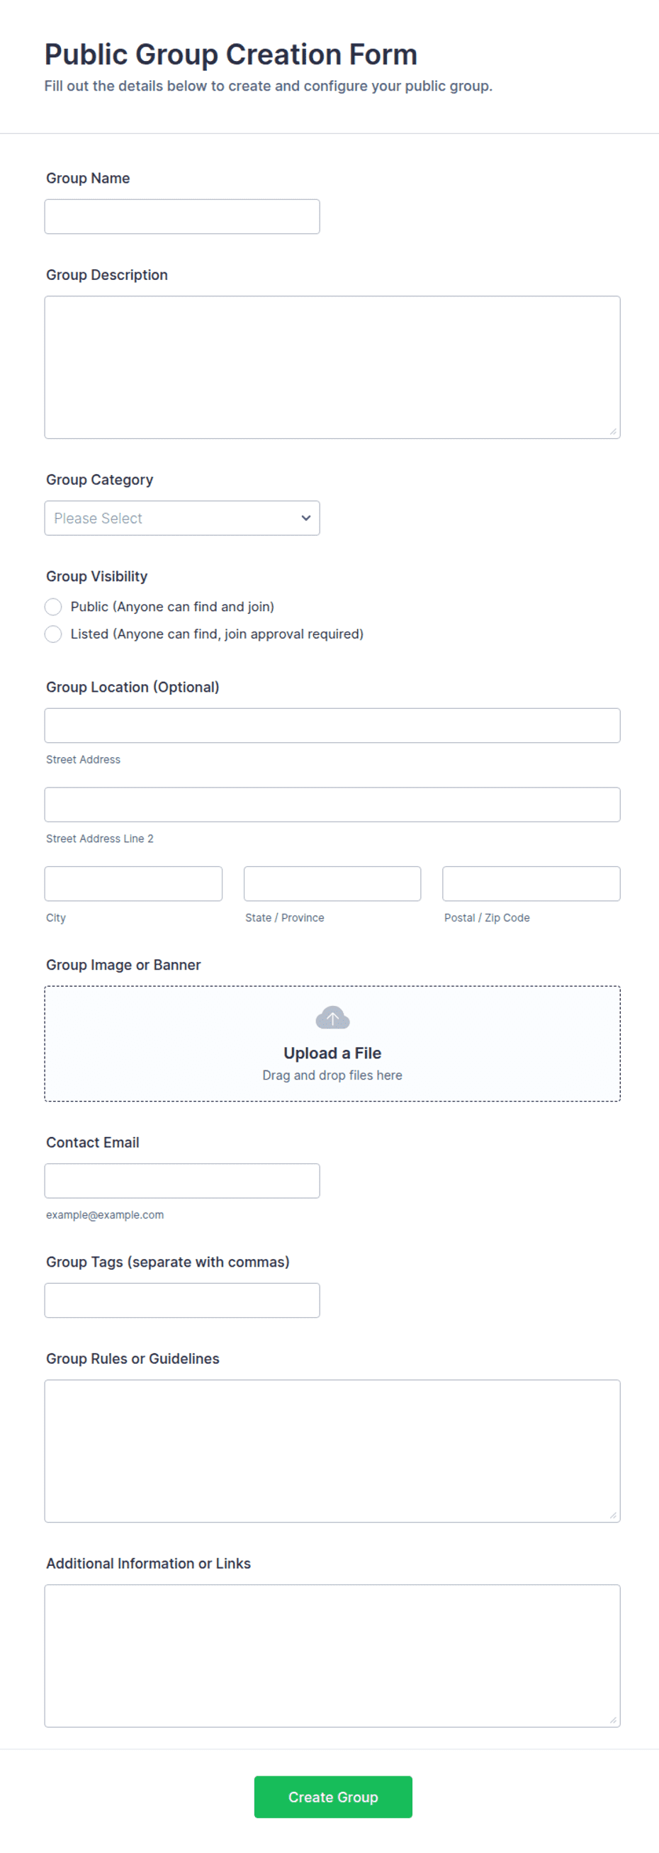The height and width of the screenshot is (1853, 659).
Task: Select Public visibility radio option
Action: coord(53,606)
